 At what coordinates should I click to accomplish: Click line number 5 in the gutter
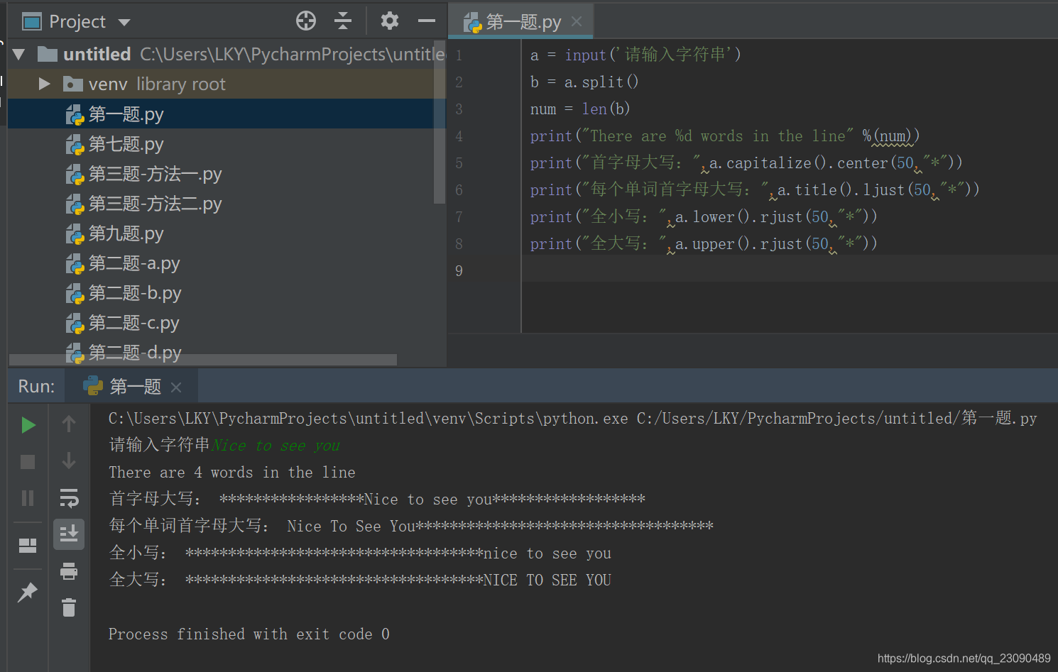tap(459, 163)
